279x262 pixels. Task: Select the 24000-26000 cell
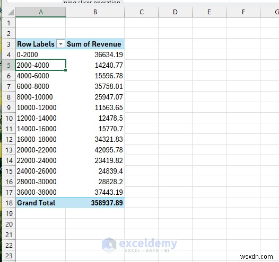pos(41,171)
